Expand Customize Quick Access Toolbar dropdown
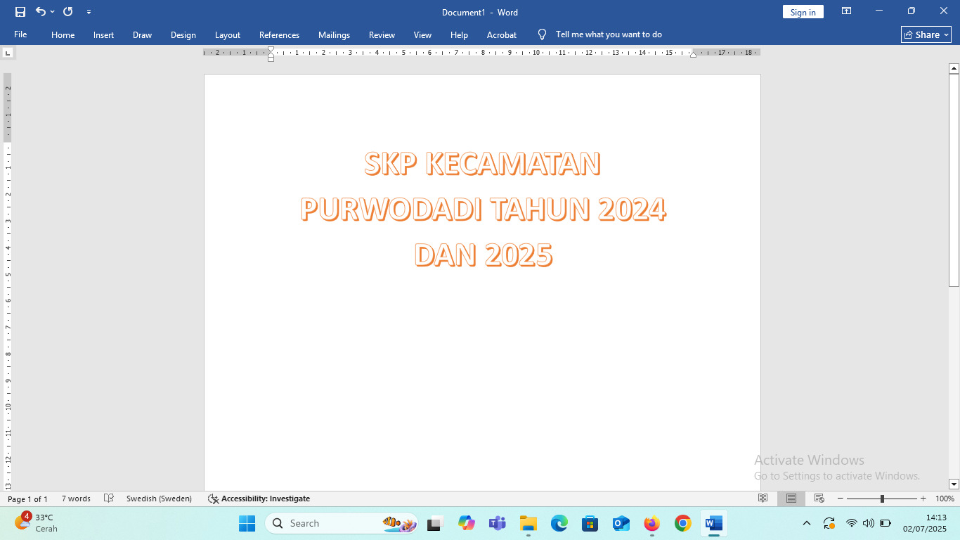960x540 pixels. point(89,12)
